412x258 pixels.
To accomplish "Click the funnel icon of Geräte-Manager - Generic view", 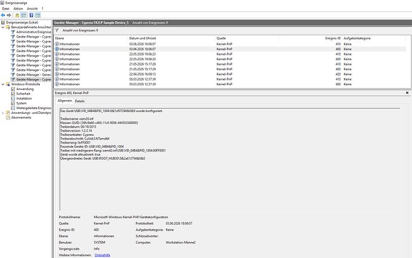I will tap(13, 74).
